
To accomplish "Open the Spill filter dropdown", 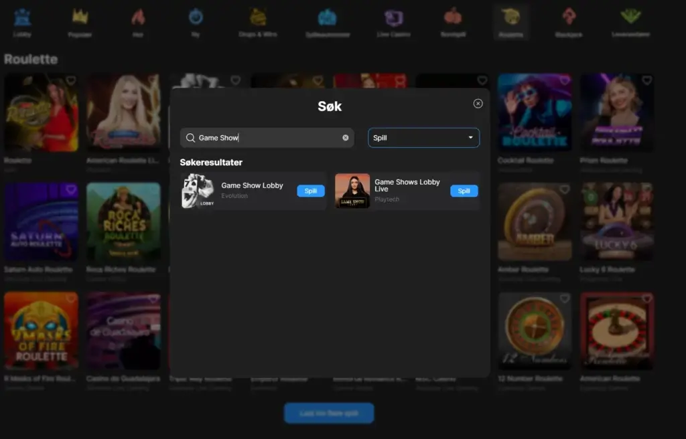I will pos(423,138).
